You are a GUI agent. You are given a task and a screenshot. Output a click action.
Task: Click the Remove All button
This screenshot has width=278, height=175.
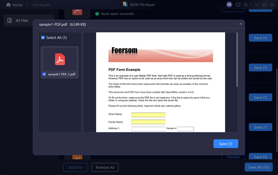point(105,167)
